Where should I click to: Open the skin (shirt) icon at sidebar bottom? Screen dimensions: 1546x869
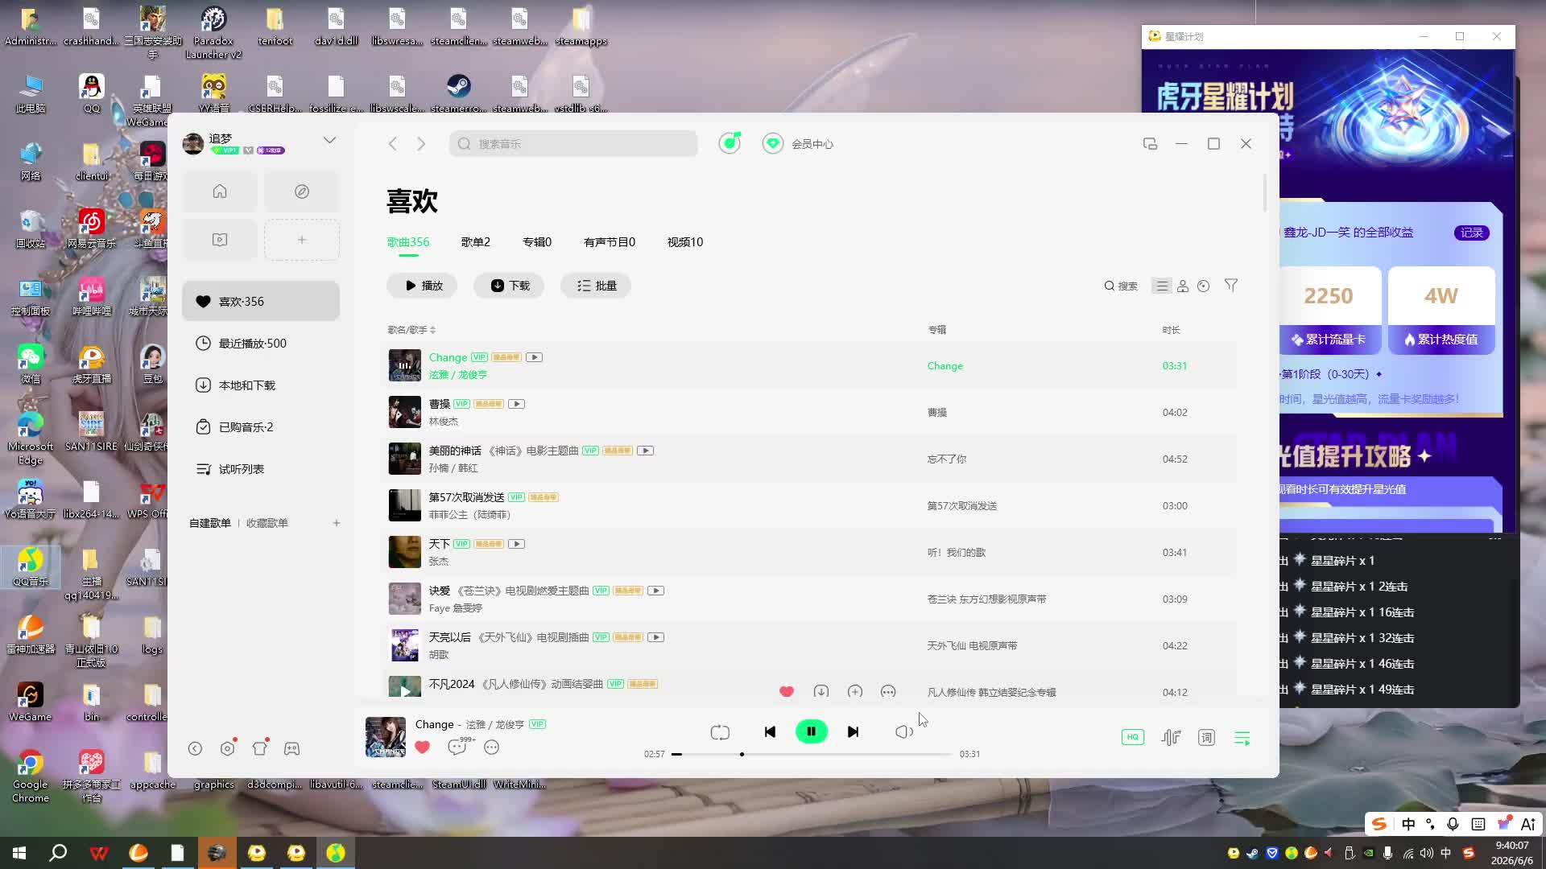pyautogui.click(x=259, y=748)
